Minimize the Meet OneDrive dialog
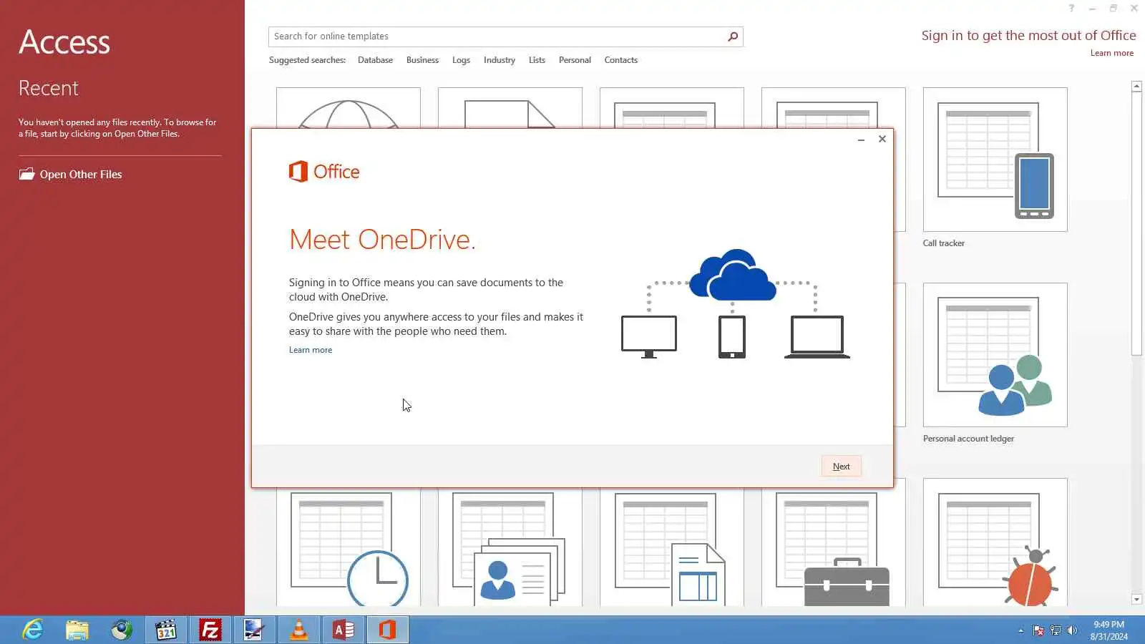 (x=861, y=140)
